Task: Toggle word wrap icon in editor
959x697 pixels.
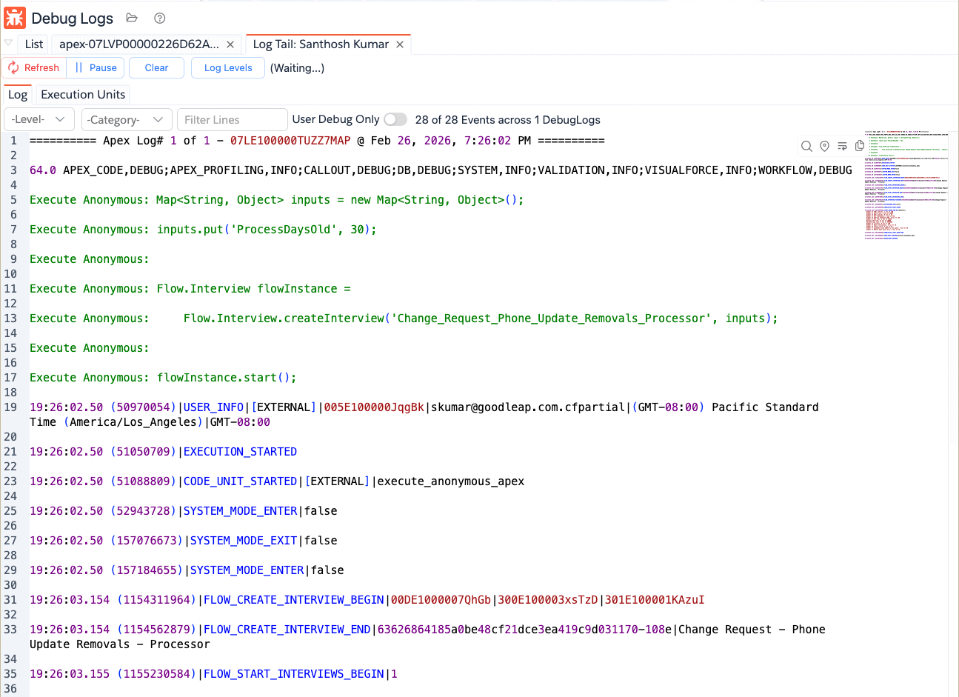Action: point(842,147)
